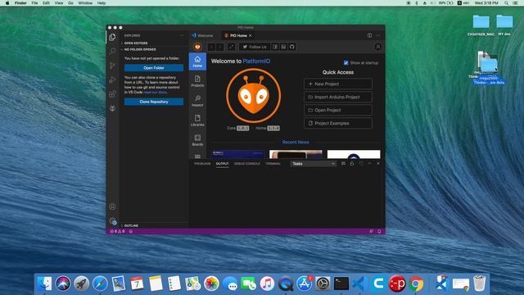Open Accounts icon in activity bar

113,206
